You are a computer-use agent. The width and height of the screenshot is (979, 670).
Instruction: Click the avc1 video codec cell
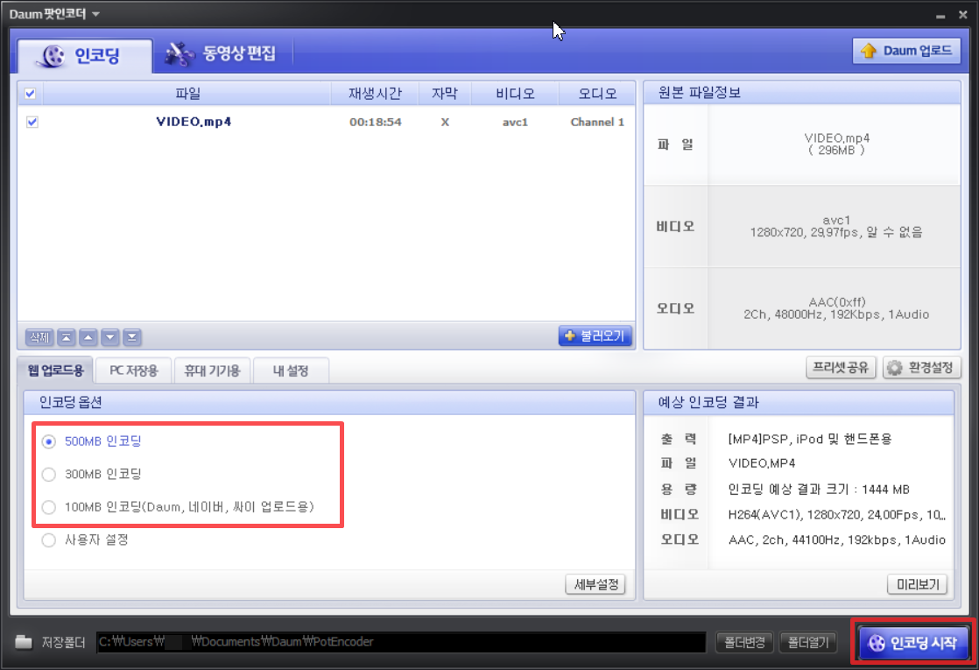click(x=515, y=122)
